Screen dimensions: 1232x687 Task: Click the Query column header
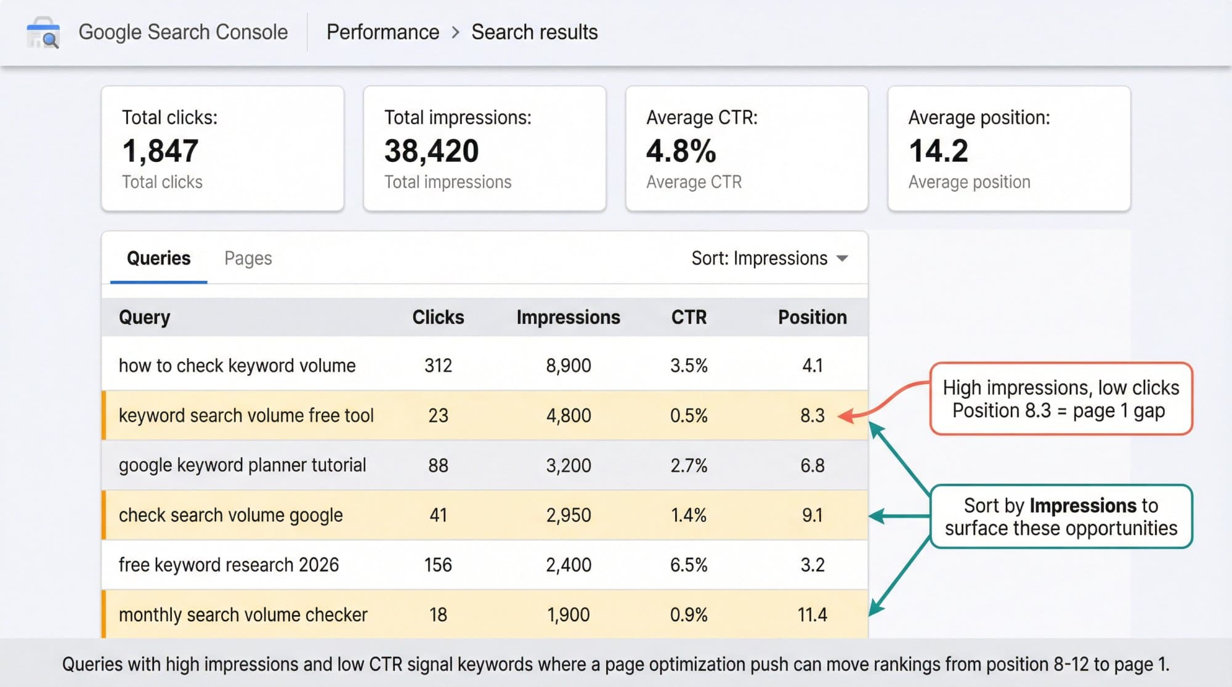144,317
